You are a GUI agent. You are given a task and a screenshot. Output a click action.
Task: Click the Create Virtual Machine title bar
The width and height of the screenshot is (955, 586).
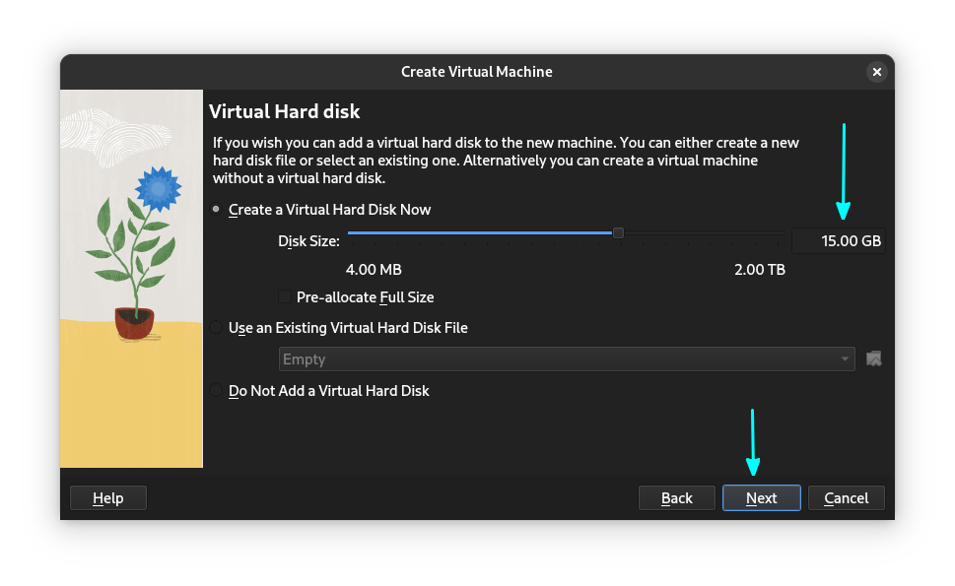pos(476,72)
